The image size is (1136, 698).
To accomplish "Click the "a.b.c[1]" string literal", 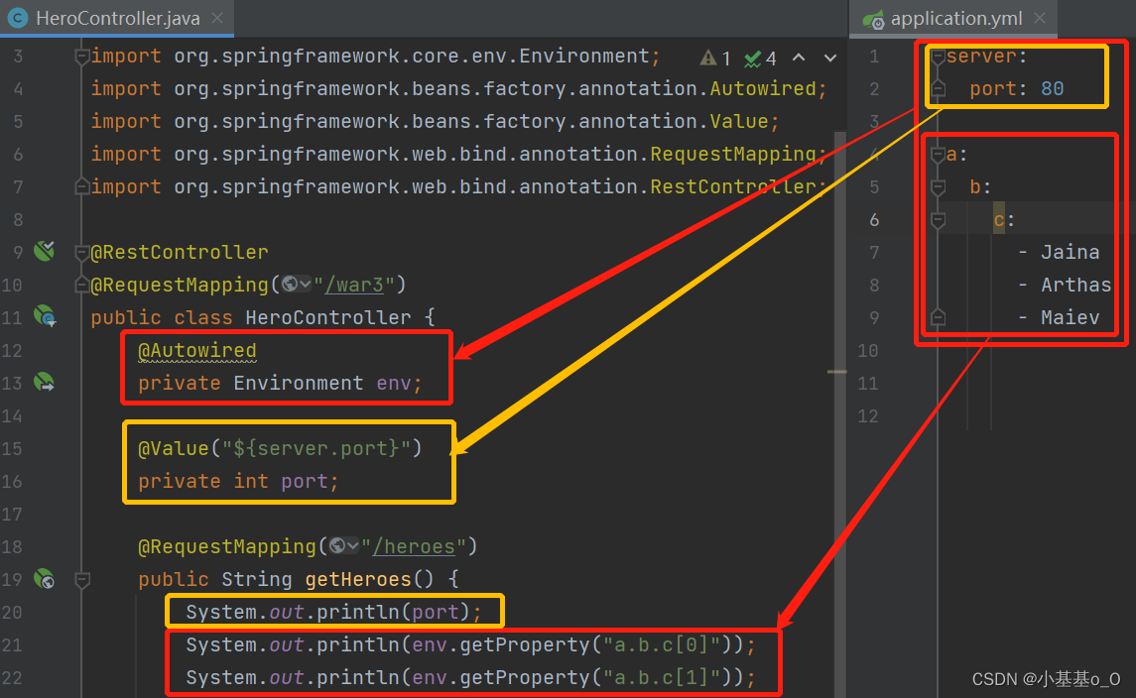I will (662, 677).
